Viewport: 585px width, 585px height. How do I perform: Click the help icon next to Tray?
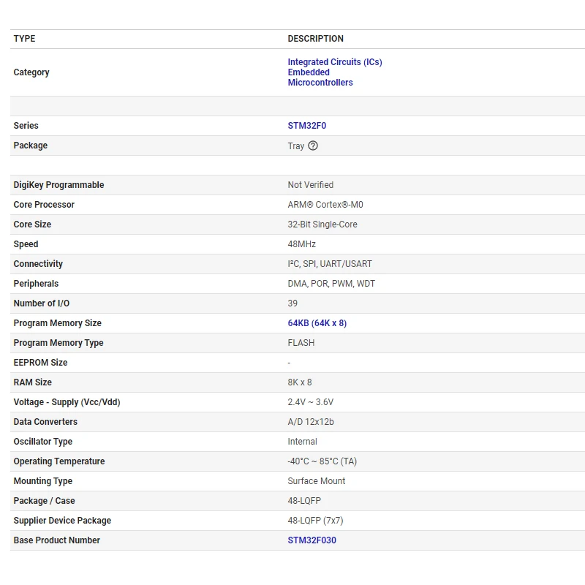(313, 146)
